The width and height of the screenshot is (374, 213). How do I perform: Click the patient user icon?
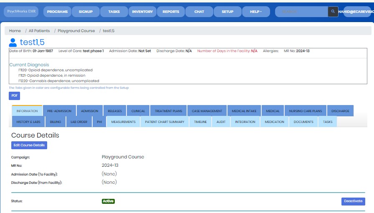tap(13, 42)
